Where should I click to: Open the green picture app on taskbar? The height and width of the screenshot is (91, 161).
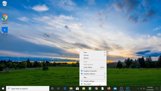pos(84,88)
